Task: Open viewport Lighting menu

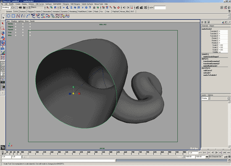Action: [x=21, y=21]
